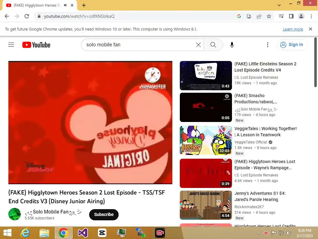Bookmark this tab with star icon
Image resolution: width=318 pixels, height=239 pixels.
269,16
